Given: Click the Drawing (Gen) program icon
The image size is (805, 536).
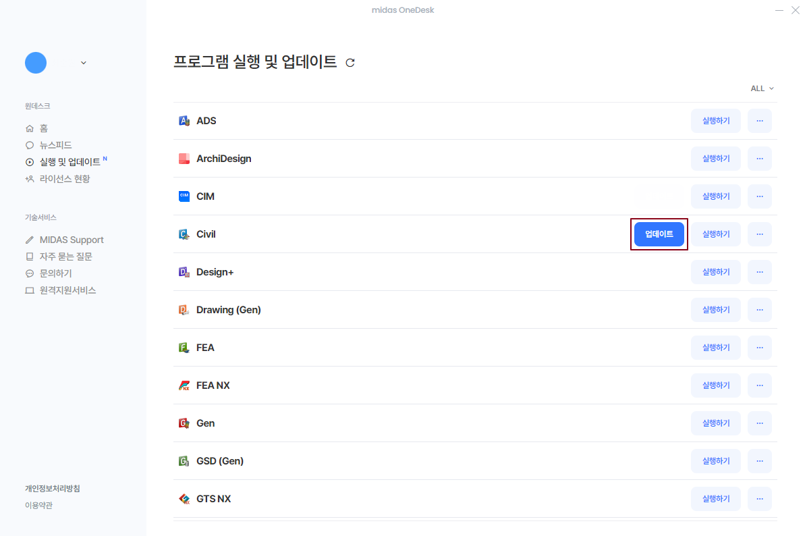Looking at the screenshot, I should pyautogui.click(x=184, y=310).
